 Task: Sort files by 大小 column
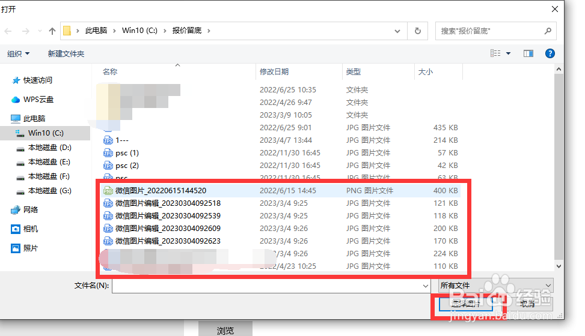coord(425,71)
